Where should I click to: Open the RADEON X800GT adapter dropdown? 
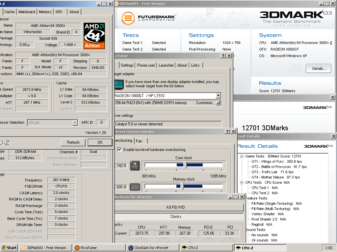[x=219, y=95]
